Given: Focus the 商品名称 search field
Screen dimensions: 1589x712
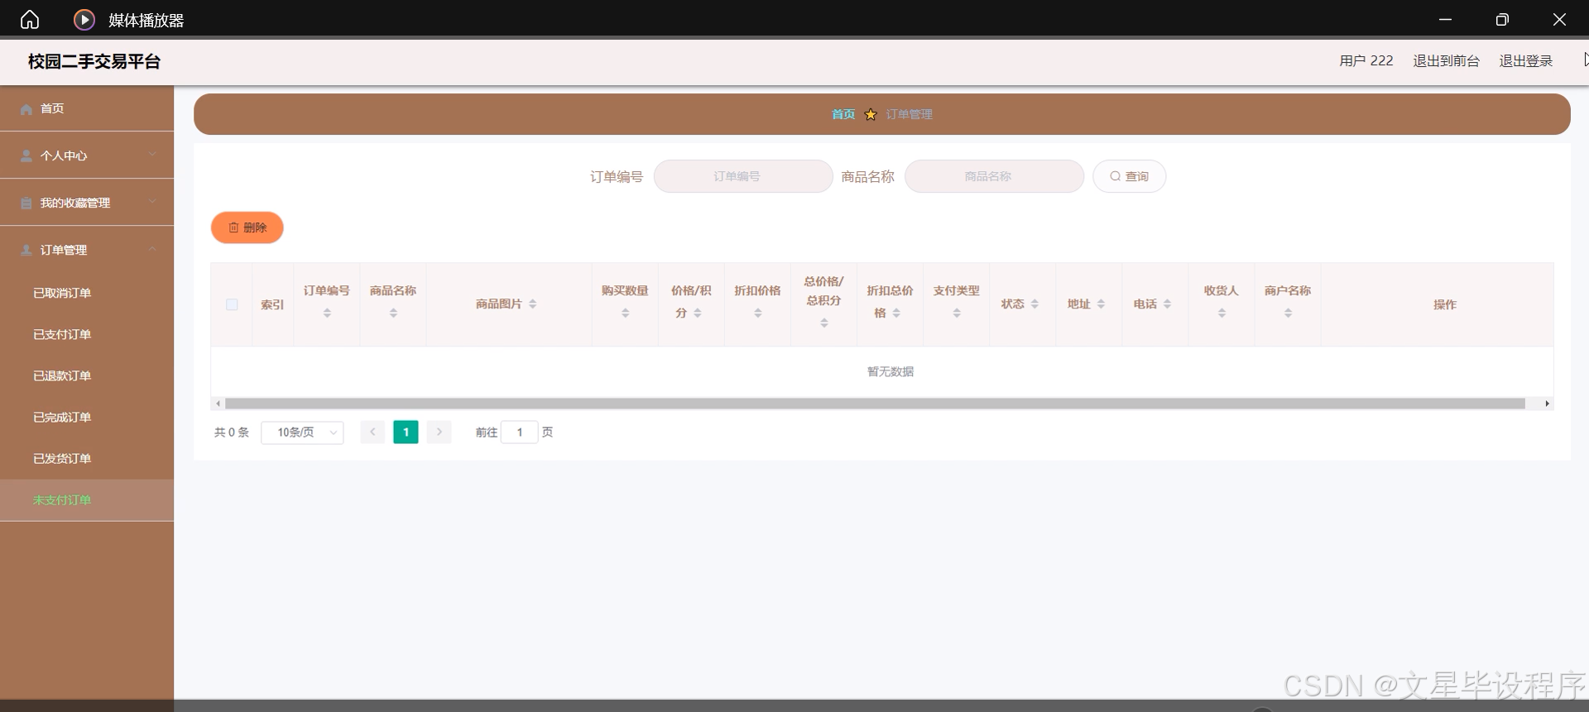Looking at the screenshot, I should click(x=994, y=176).
